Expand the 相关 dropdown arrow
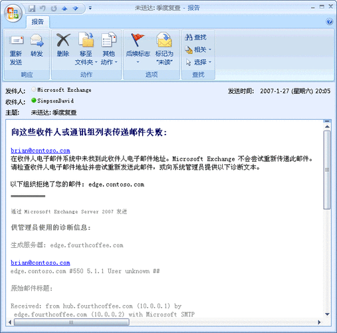This screenshot has height=333, width=337. coord(210,49)
